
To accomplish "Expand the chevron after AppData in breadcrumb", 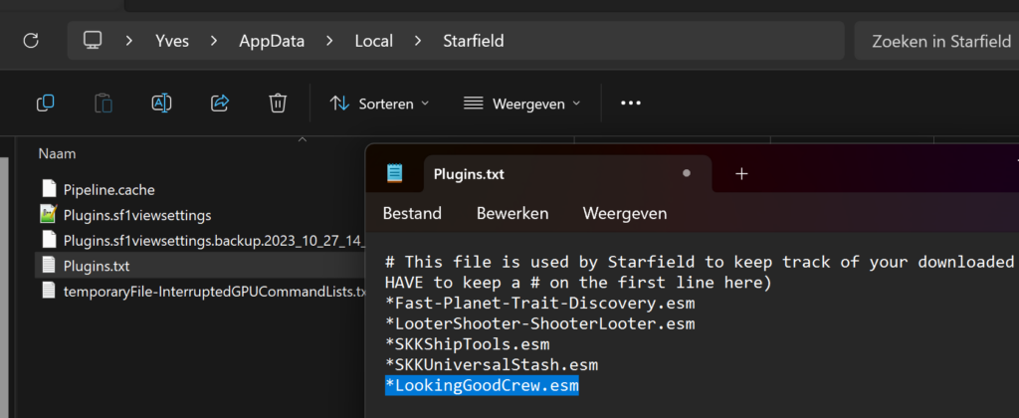I will (x=329, y=41).
